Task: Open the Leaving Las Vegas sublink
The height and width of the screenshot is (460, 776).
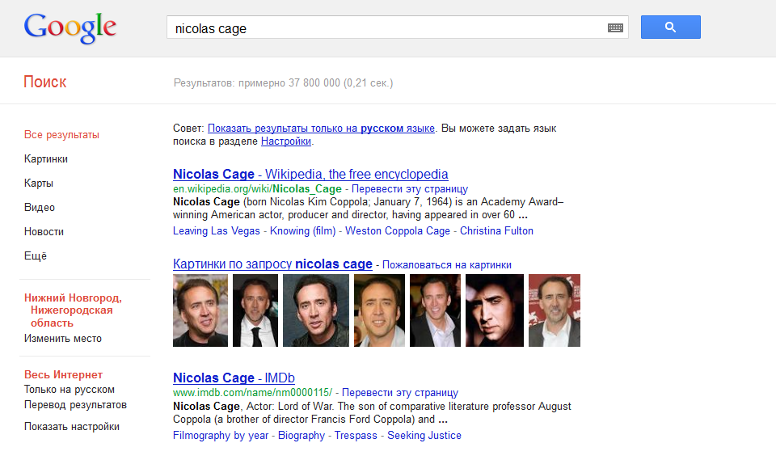Action: pos(217,231)
